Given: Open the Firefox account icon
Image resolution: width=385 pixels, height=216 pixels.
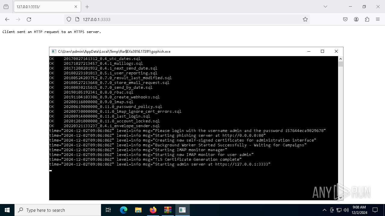Looking at the screenshot, I should click(x=356, y=19).
